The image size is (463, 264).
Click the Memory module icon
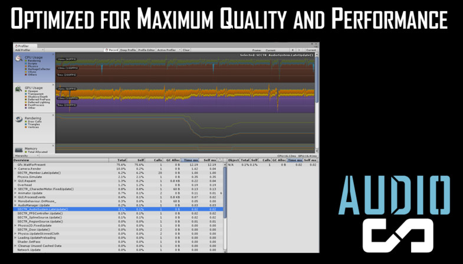(x=19, y=150)
